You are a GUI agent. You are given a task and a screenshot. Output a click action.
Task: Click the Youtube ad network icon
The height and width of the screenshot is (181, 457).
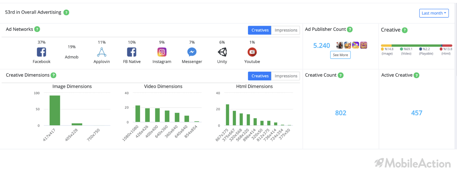point(252,52)
